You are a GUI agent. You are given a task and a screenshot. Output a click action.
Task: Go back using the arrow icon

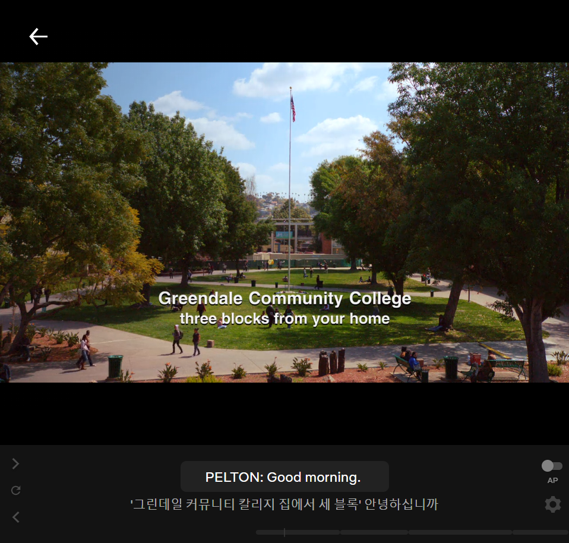point(38,37)
